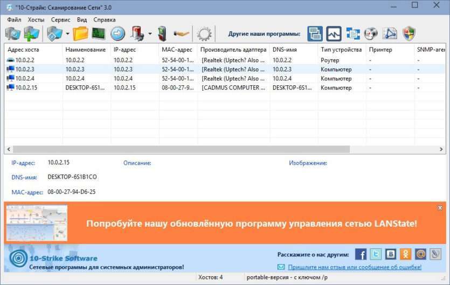The width and height of the screenshot is (450, 285).
Task: Sort by the Адрес хоста column header
Action: pyautogui.click(x=33, y=50)
